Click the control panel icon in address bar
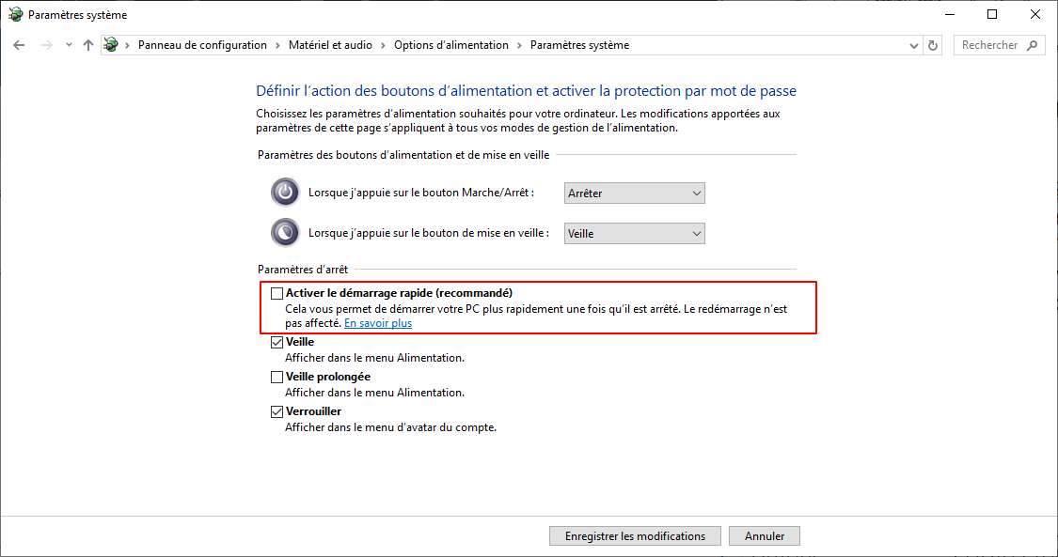This screenshot has width=1058, height=557. (x=112, y=45)
